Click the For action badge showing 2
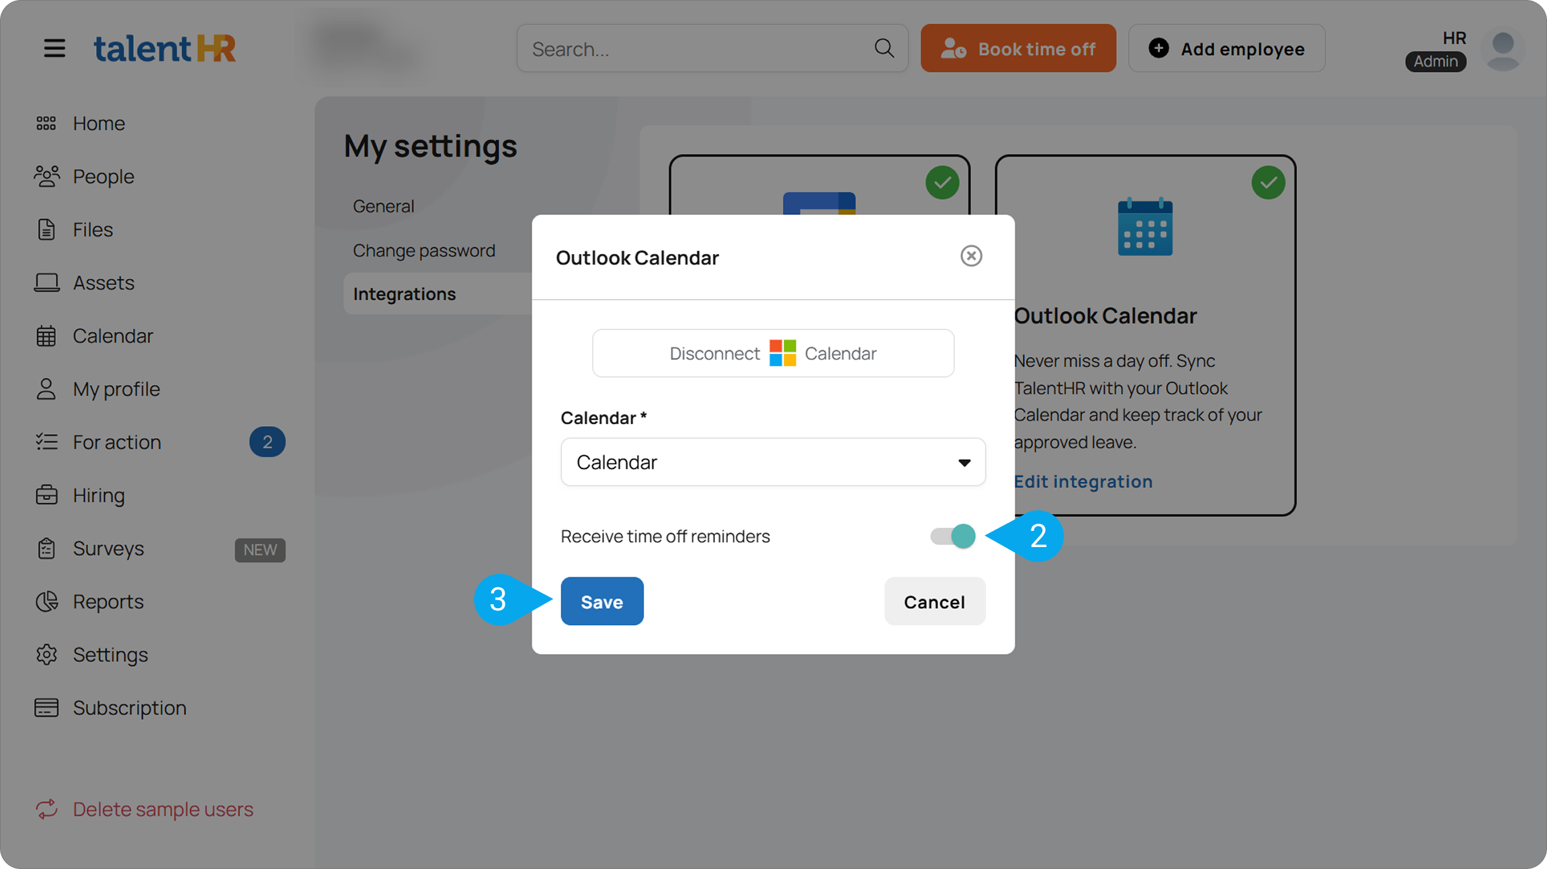The image size is (1547, 869). click(x=267, y=442)
